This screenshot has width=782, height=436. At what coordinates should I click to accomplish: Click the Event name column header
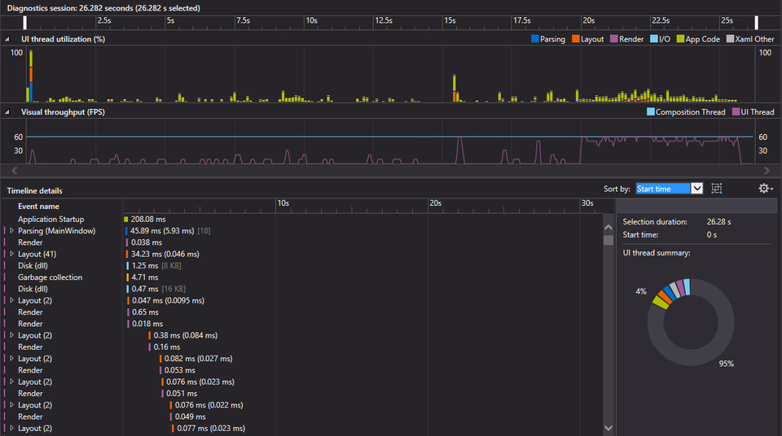38,207
